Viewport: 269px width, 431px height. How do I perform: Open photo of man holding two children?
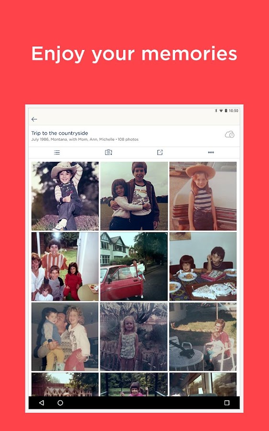click(65, 337)
